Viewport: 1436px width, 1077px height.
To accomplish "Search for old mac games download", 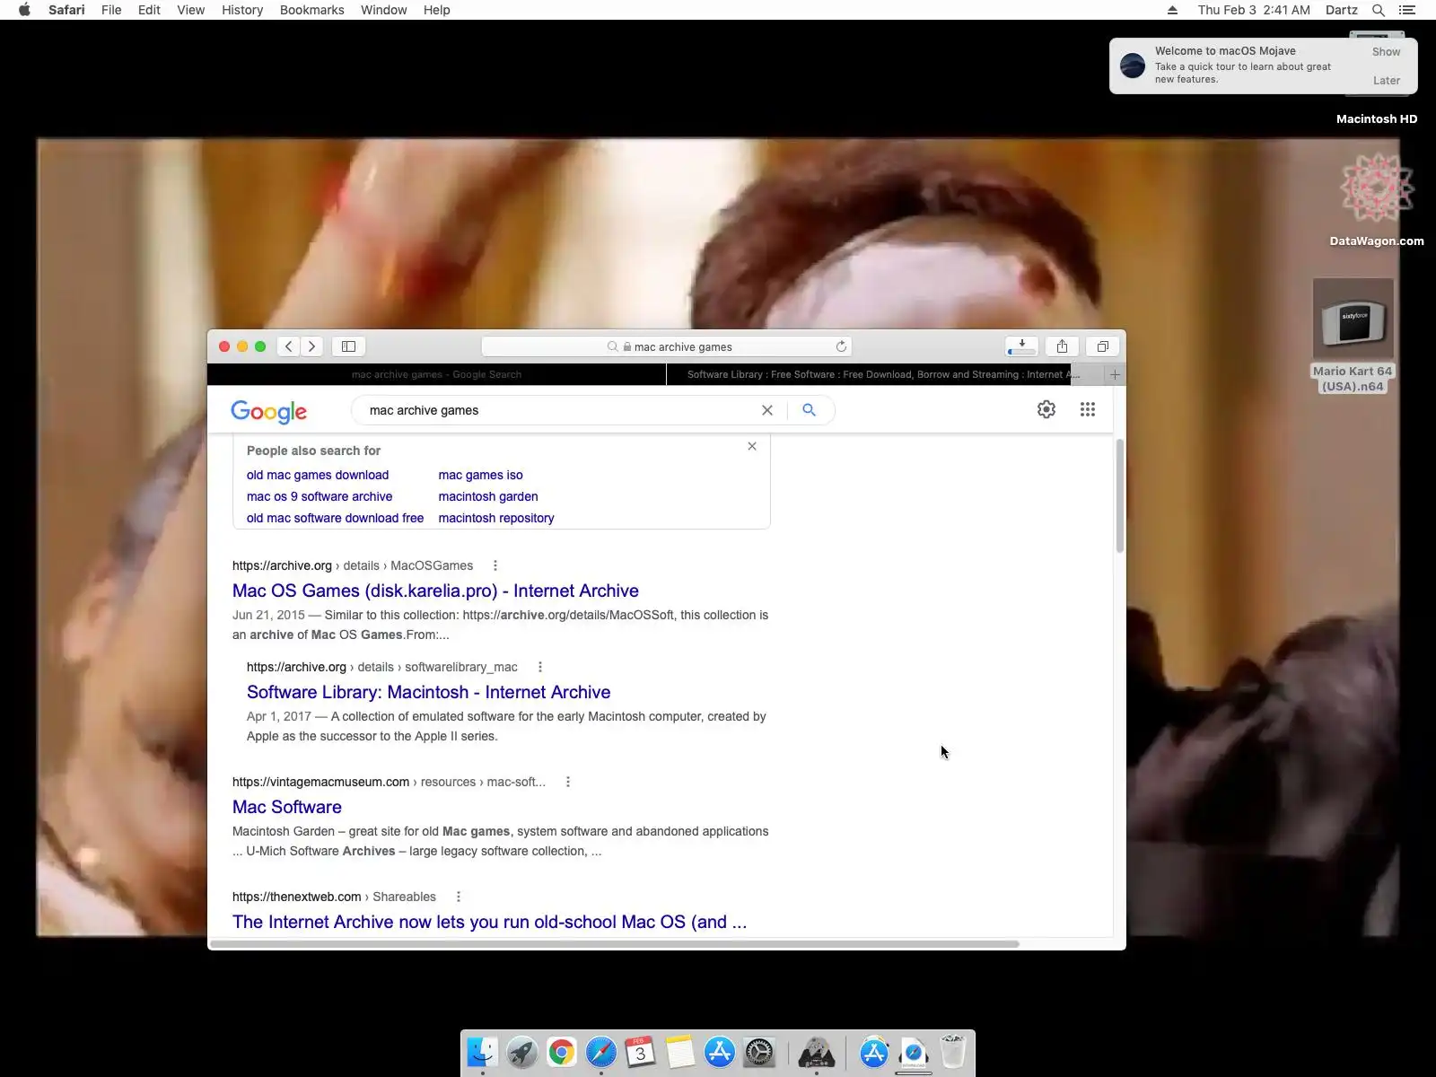I will click(318, 475).
